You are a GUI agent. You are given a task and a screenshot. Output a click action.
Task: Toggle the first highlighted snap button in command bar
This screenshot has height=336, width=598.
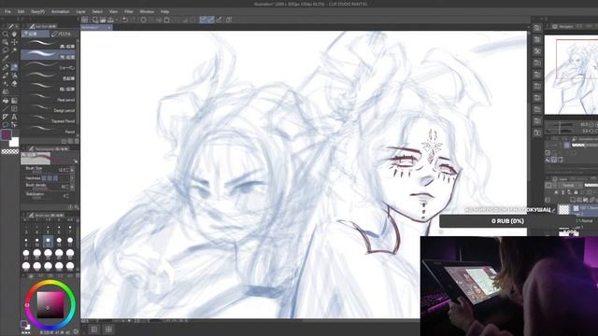pos(204,20)
